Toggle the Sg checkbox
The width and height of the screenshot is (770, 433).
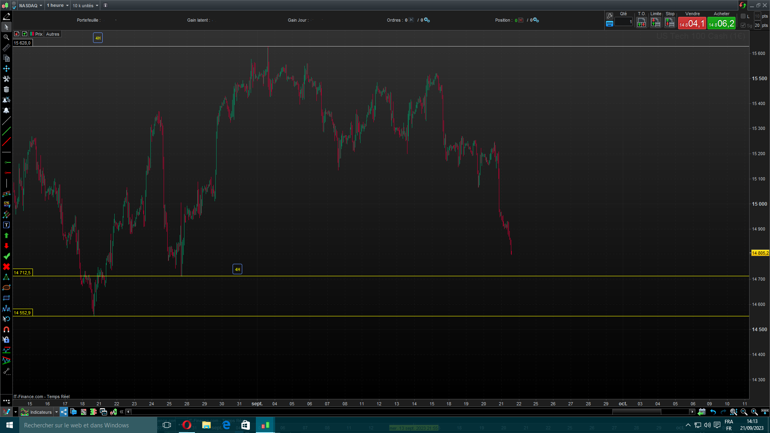click(x=743, y=25)
